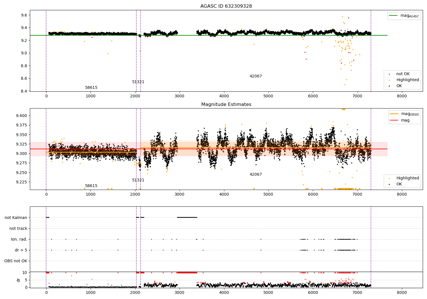The width and height of the screenshot is (427, 299).
Task: Select 'Highlighted' legend entry in top plot
Action: (x=408, y=80)
